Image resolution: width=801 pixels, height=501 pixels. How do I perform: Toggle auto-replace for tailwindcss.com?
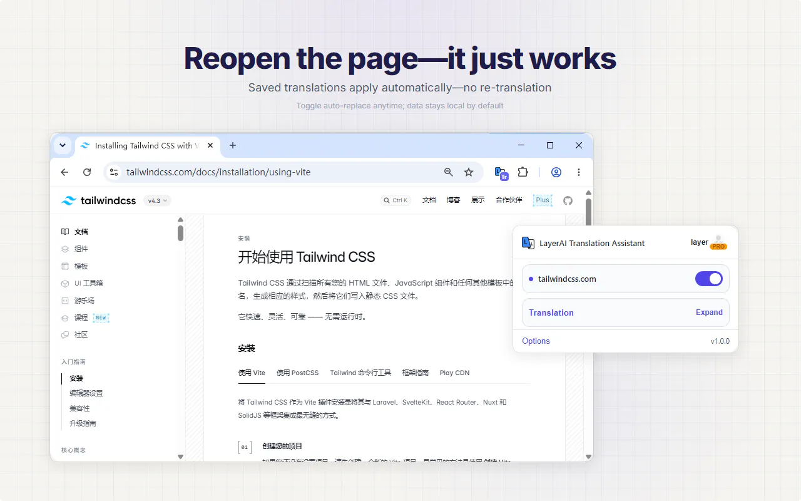pos(709,279)
